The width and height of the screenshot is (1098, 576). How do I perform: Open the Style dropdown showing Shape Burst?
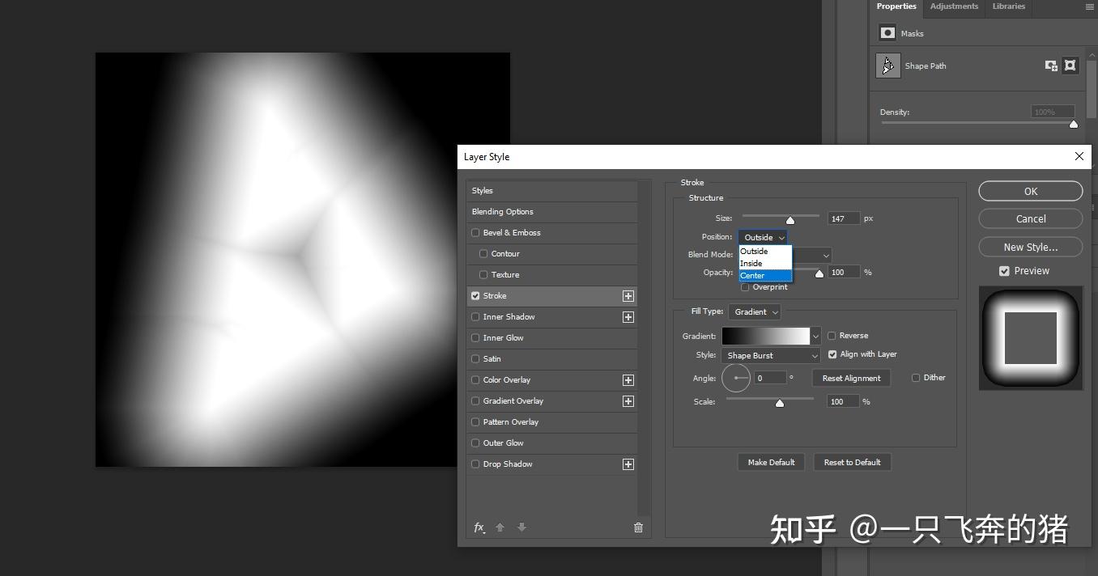tap(769, 355)
